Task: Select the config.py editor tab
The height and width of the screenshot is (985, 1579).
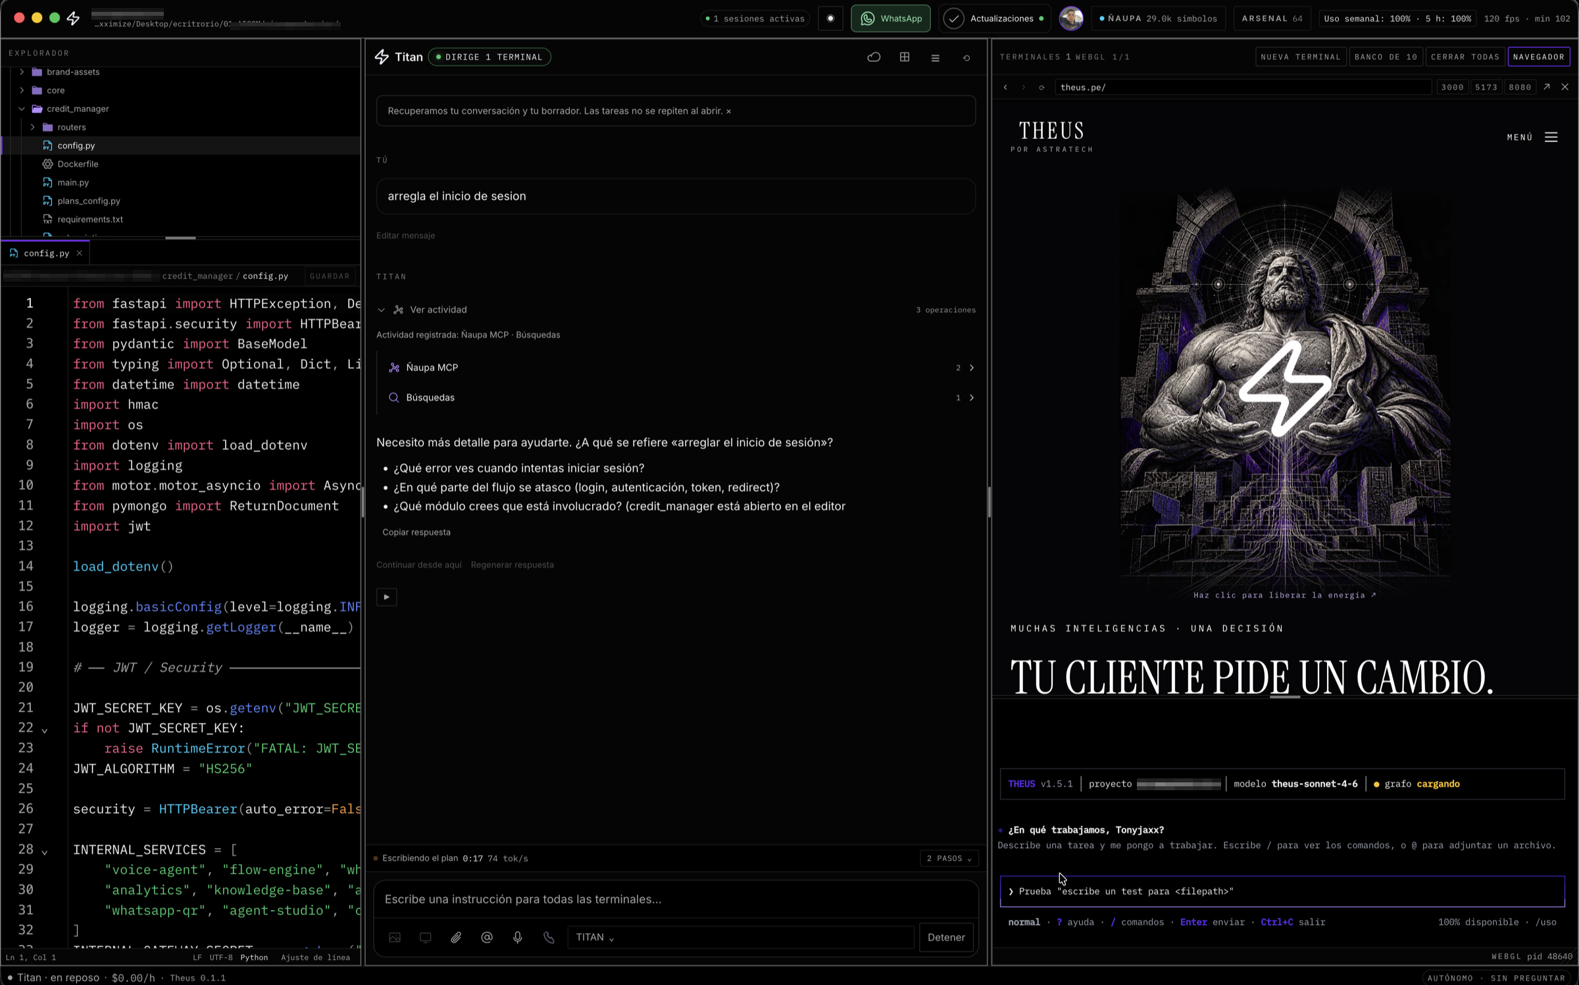Action: (46, 253)
